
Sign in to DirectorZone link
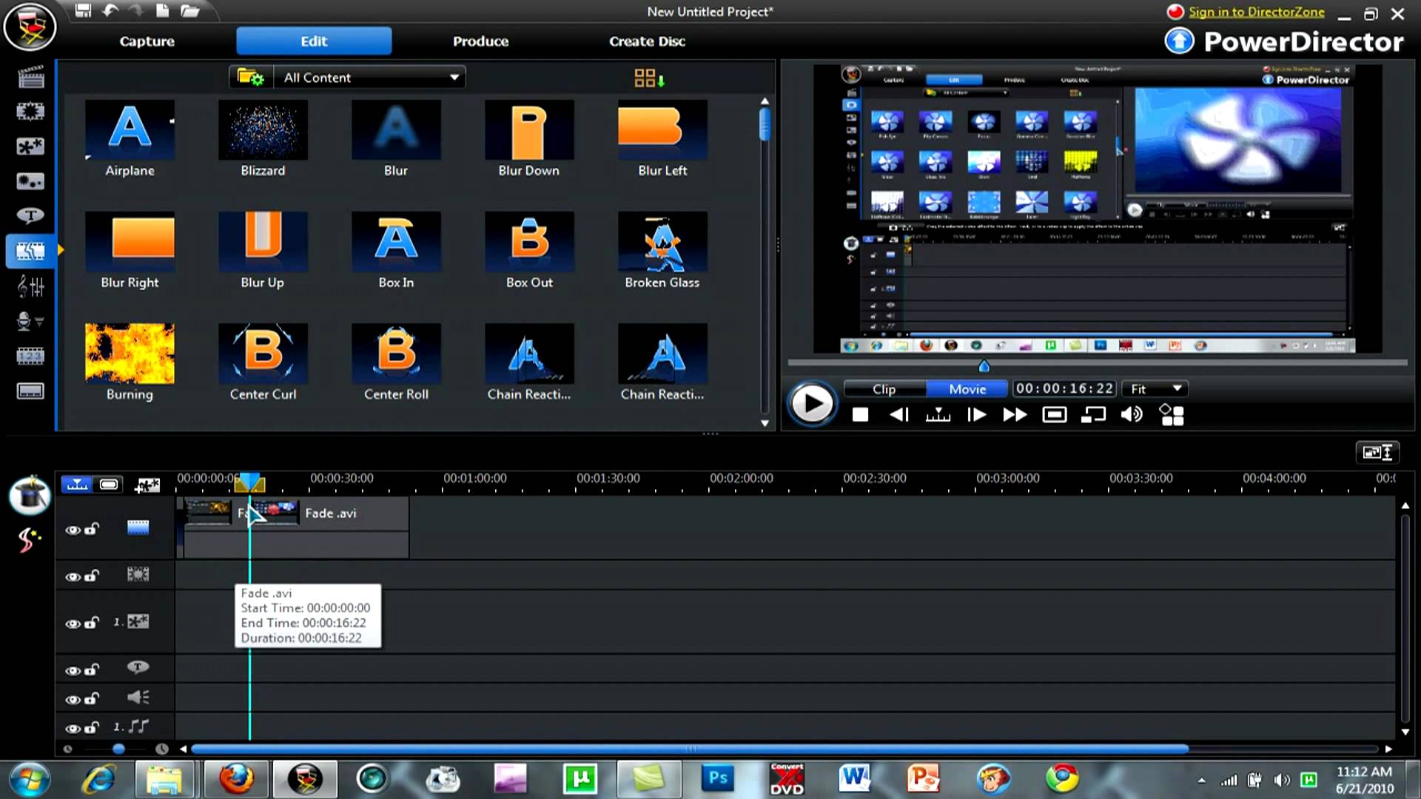1256,11
